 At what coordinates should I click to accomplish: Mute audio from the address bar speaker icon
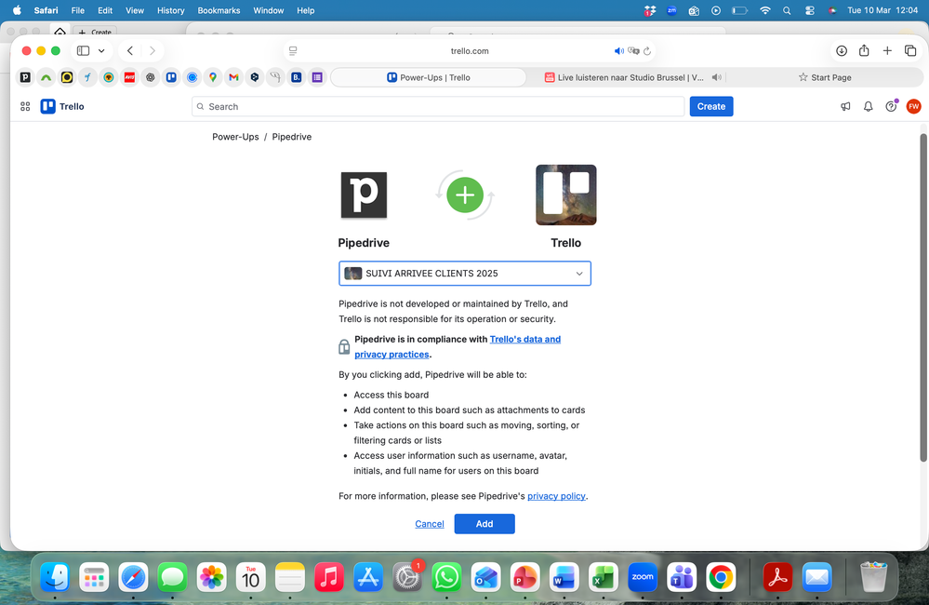point(619,51)
